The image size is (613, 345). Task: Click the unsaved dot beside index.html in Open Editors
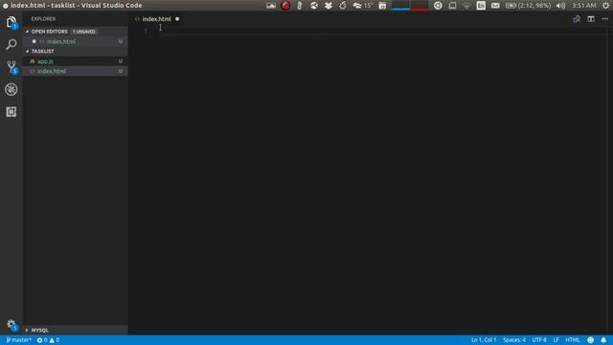click(x=34, y=41)
